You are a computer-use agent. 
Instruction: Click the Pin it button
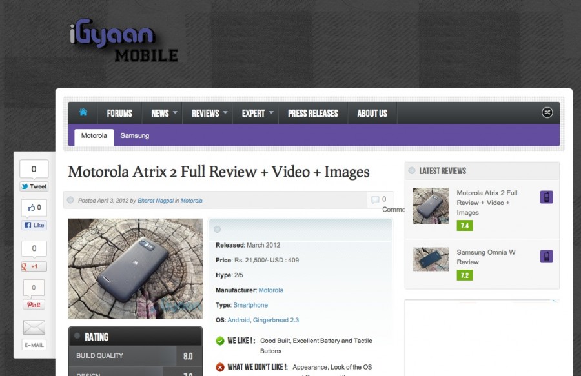click(x=34, y=304)
